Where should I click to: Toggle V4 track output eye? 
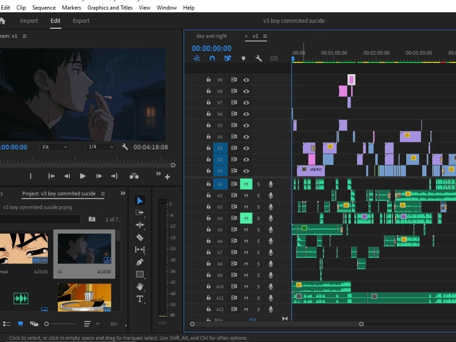pyautogui.click(x=246, y=137)
